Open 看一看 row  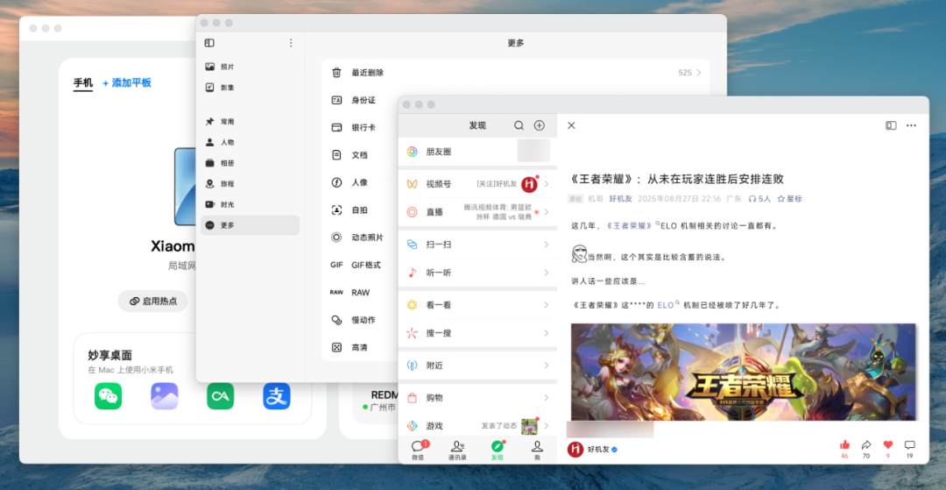tap(477, 305)
